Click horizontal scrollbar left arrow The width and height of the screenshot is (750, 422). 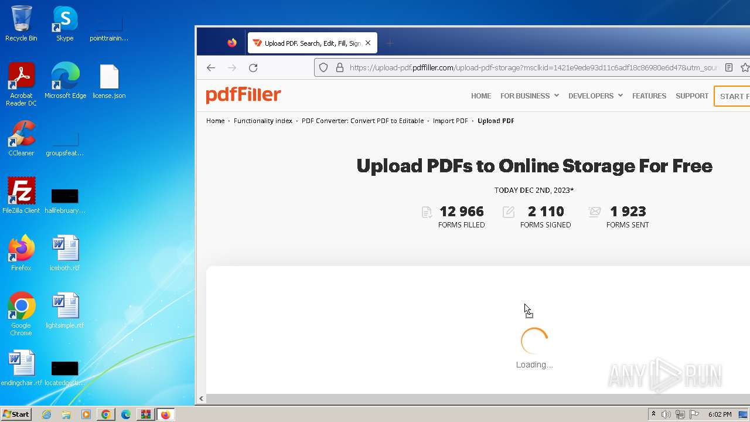pos(201,399)
